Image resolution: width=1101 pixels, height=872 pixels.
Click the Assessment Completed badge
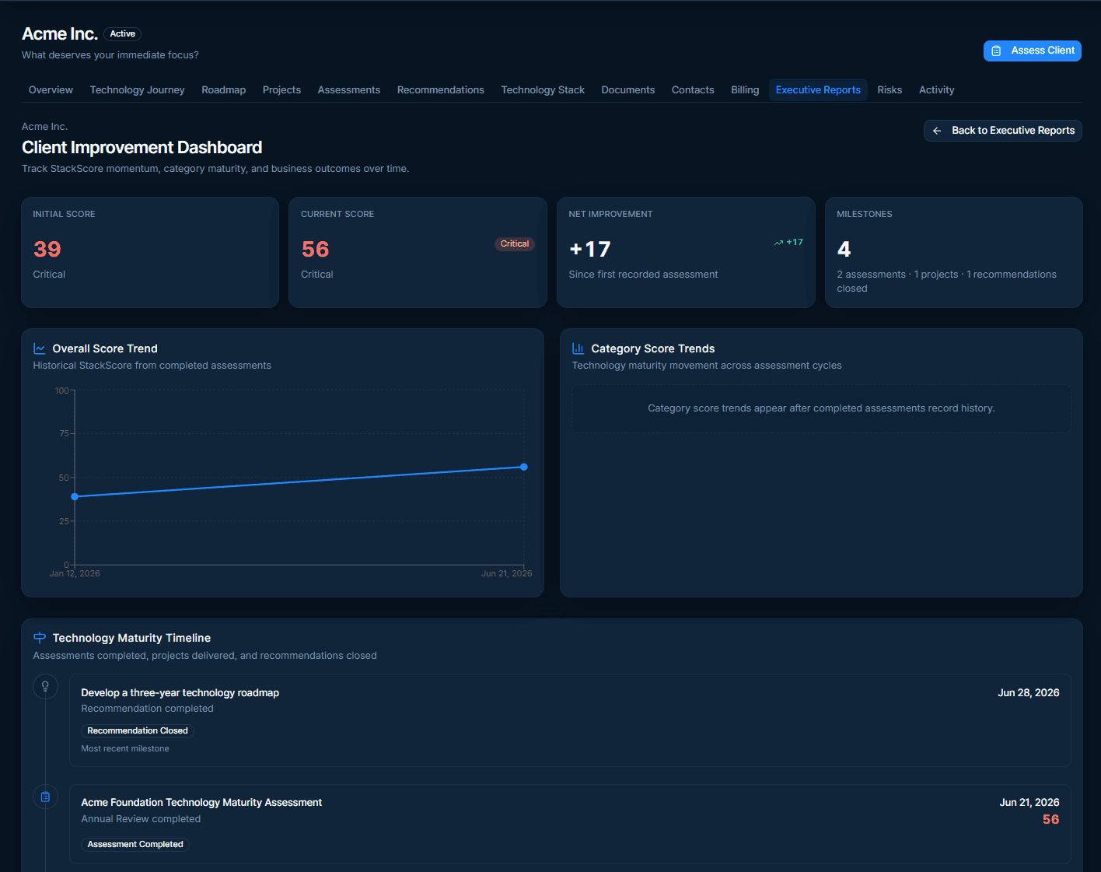point(135,845)
